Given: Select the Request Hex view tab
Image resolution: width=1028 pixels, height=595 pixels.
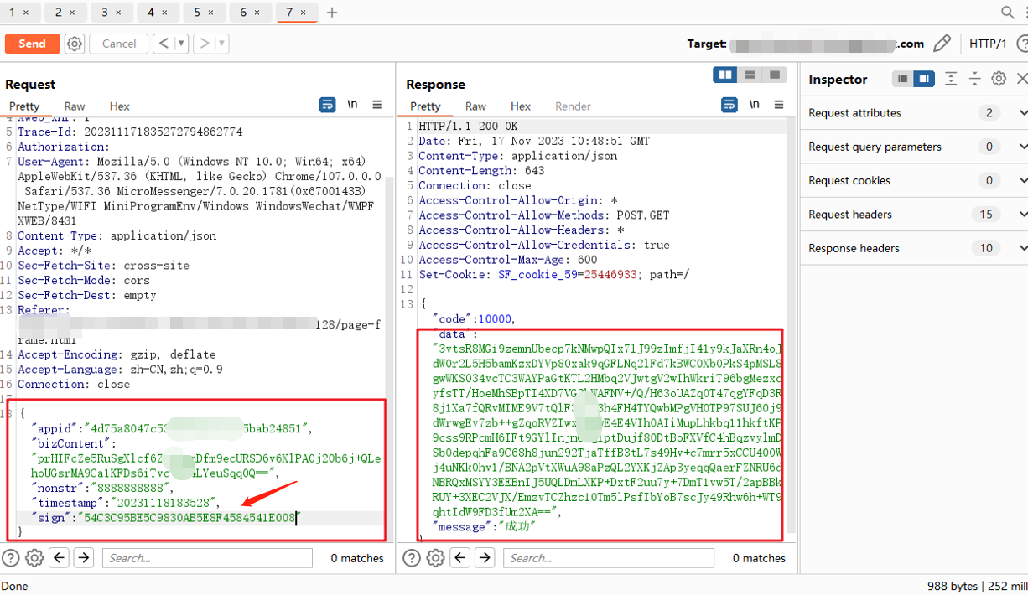Looking at the screenshot, I should [x=120, y=106].
